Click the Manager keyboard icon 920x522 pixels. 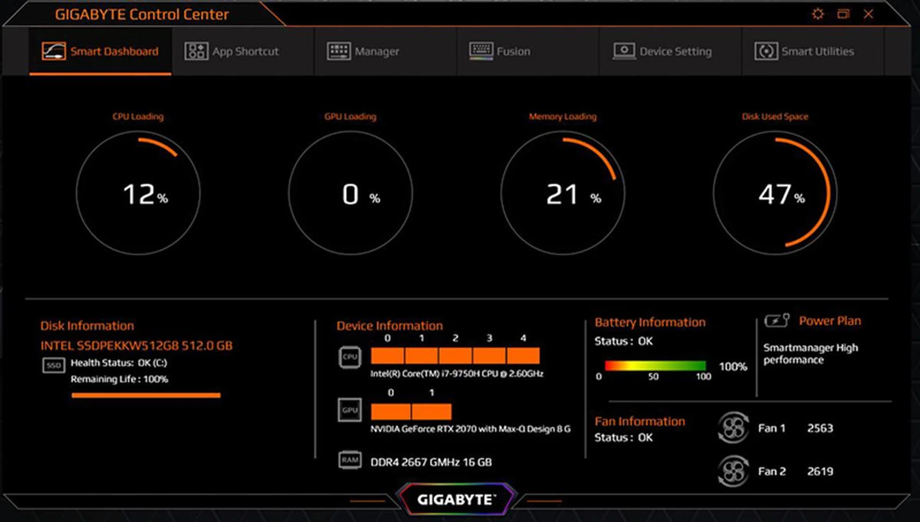coord(339,50)
